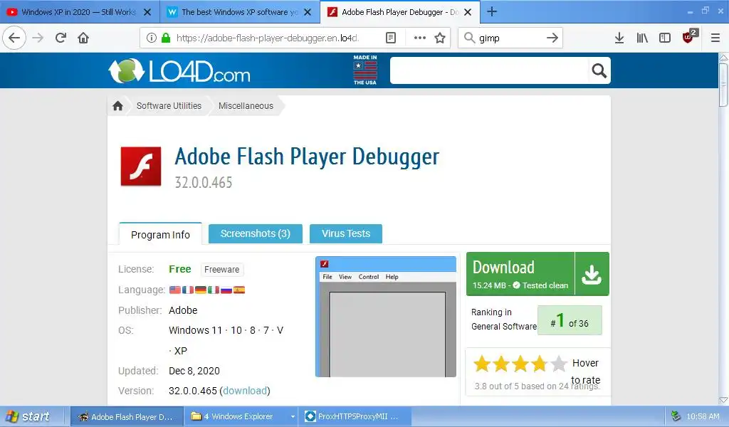This screenshot has height=427, width=729.
Task: Open the Firefox downloads panel
Action: coord(619,38)
